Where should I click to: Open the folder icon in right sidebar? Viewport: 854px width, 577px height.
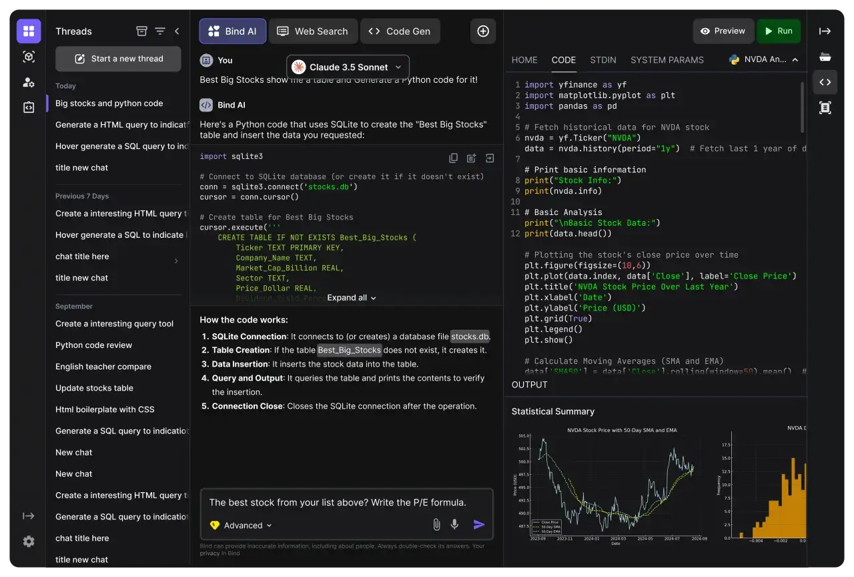tap(825, 57)
